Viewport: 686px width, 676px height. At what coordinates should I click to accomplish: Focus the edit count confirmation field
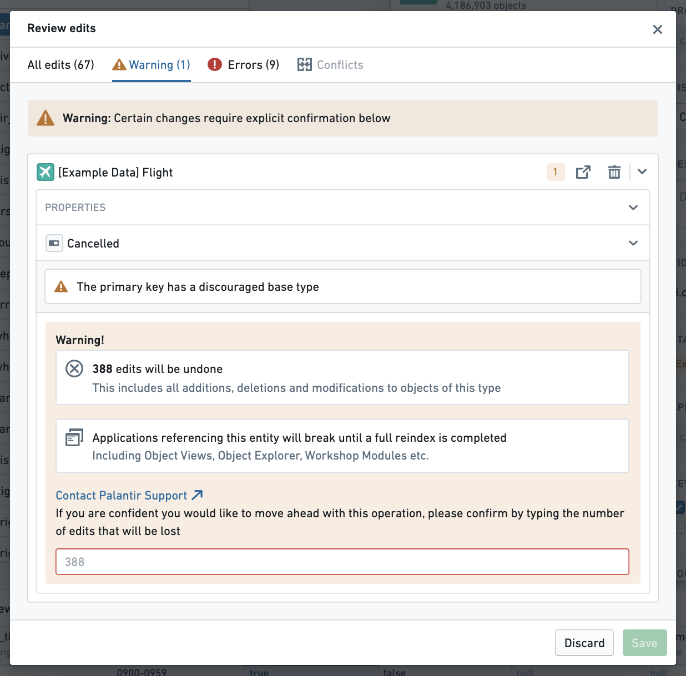(x=342, y=562)
